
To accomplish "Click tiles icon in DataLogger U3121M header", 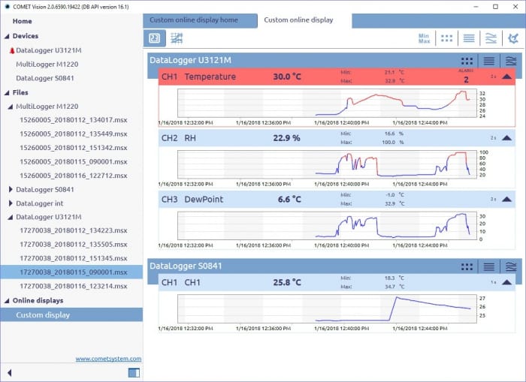I will click(467, 61).
